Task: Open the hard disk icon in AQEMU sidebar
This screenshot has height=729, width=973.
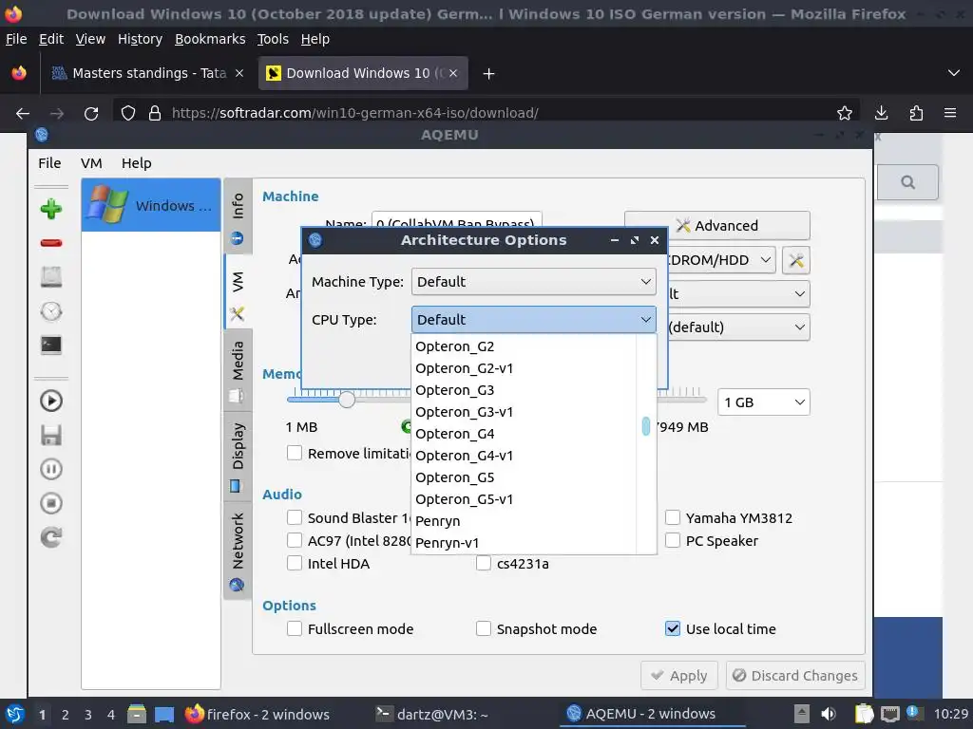Action: click(51, 276)
